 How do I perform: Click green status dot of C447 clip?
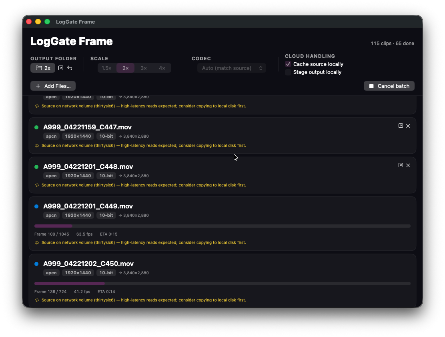click(36, 127)
